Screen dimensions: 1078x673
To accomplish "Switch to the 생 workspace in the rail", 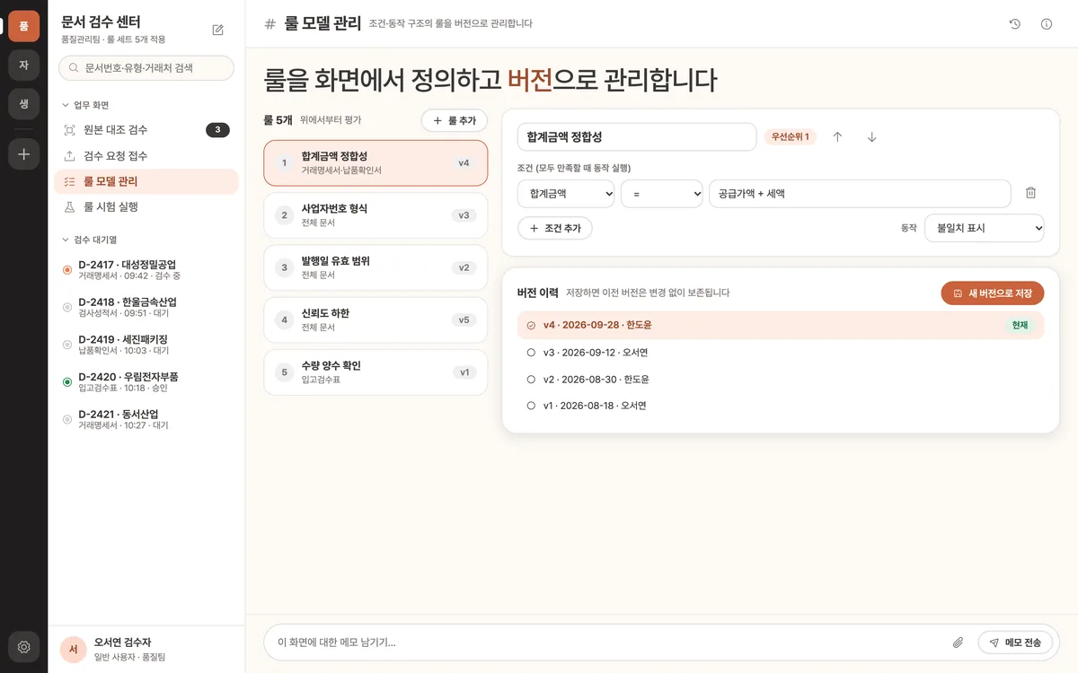I will [x=23, y=104].
